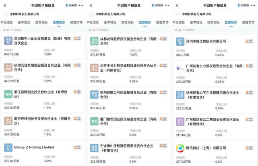Tap the 广州琥珀安云 purple logo
The height and width of the screenshot is (166, 258).
click(180, 122)
